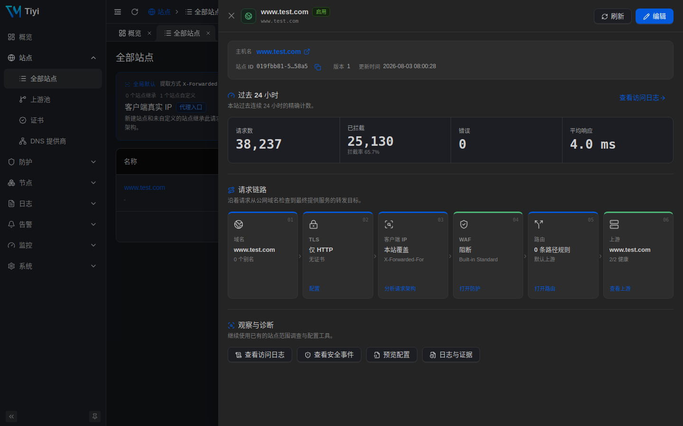
Task: Collapse the sidebar with double-chevron icon
Action: pos(11,417)
